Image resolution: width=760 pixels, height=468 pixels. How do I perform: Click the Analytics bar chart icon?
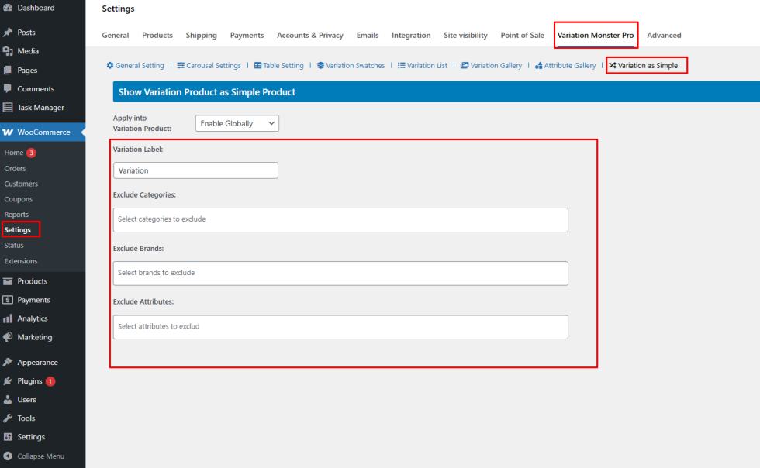point(7,318)
